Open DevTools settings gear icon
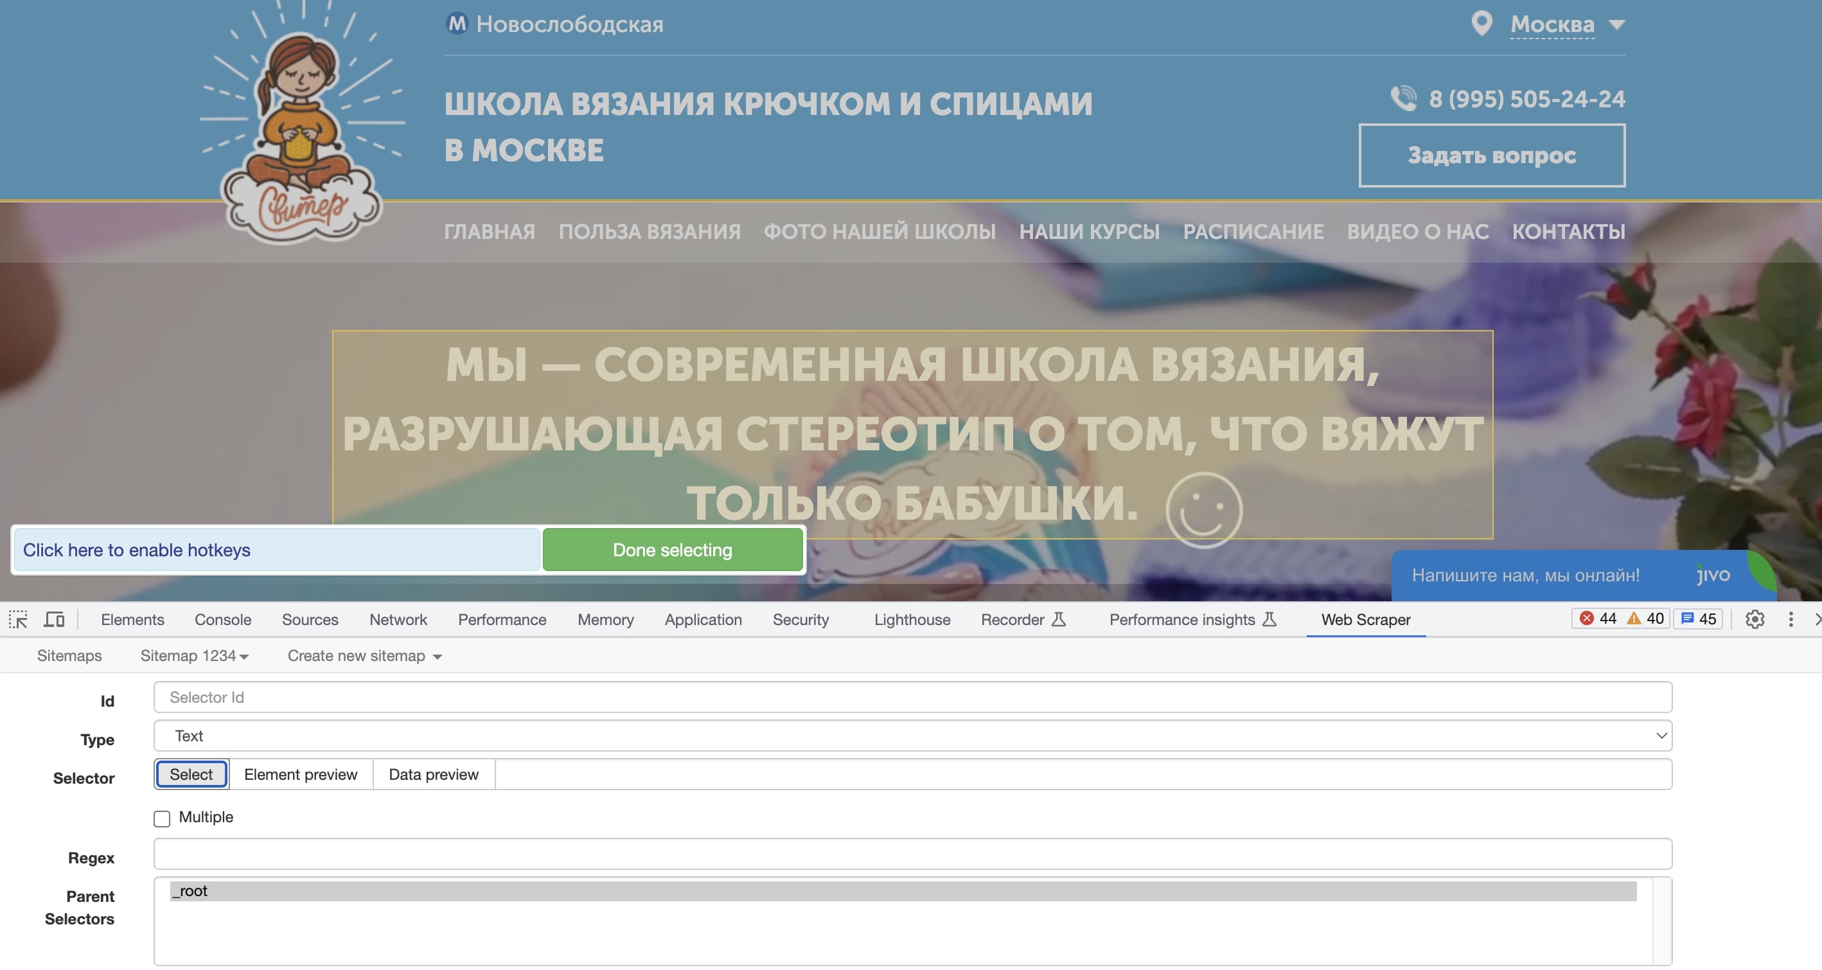This screenshot has width=1822, height=970. click(1755, 619)
